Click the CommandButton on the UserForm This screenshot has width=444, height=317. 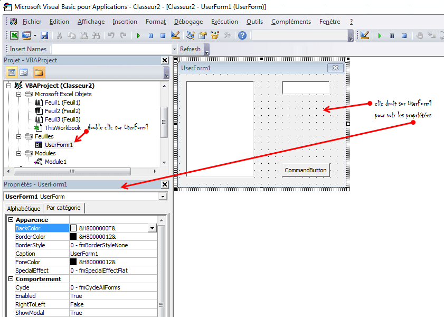click(305, 170)
